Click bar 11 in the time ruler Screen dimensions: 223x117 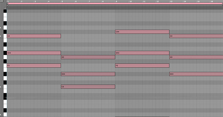144,1
